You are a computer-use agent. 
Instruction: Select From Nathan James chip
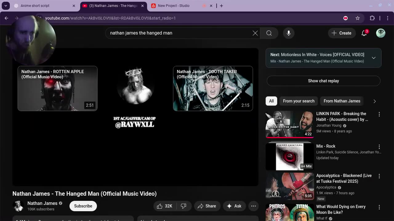click(342, 101)
